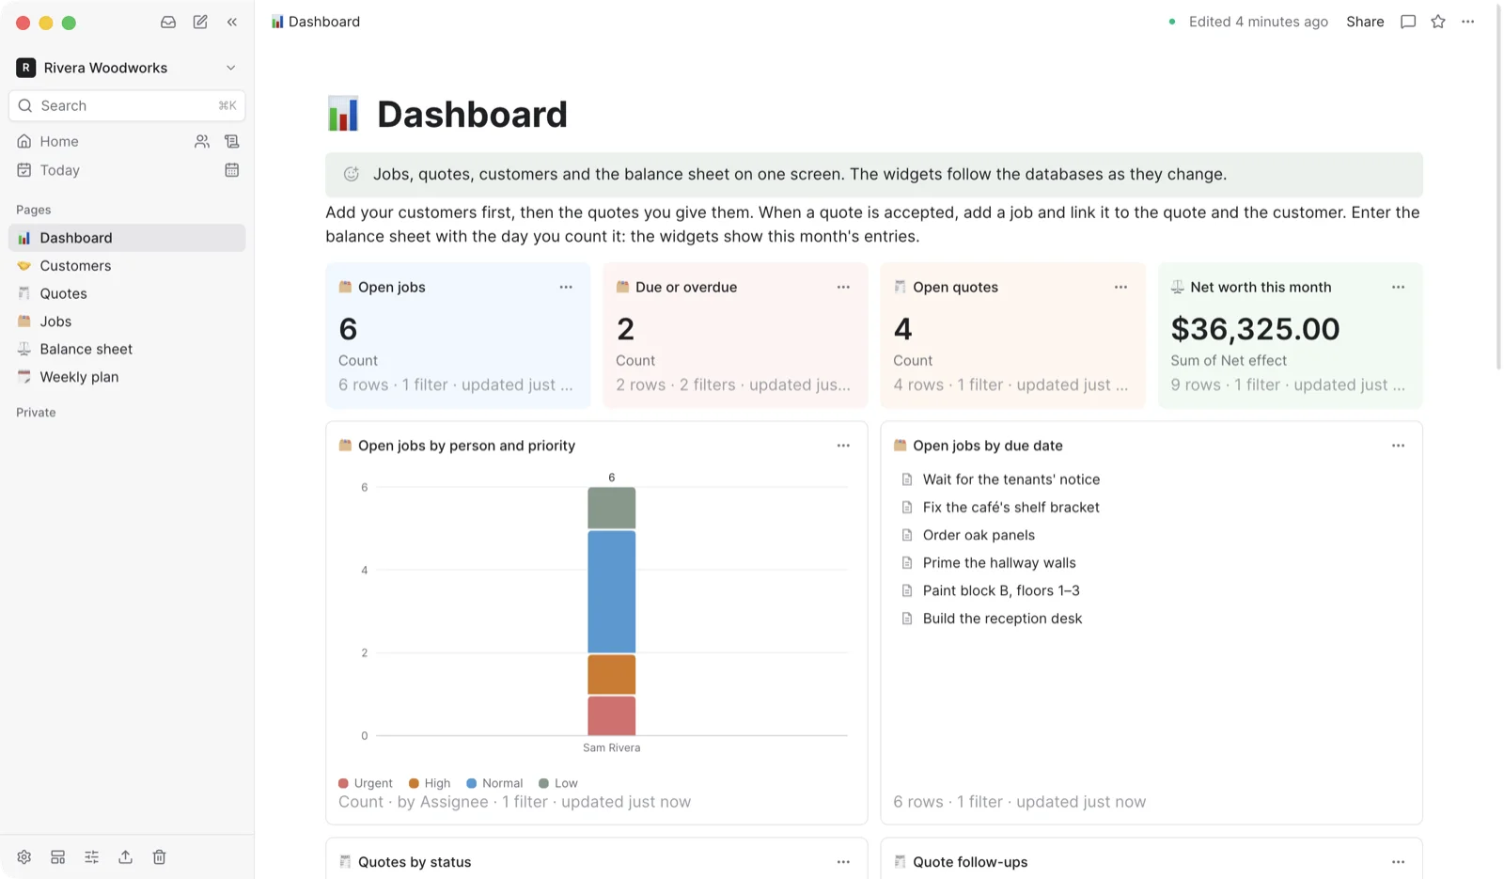Image resolution: width=1504 pixels, height=879 pixels.
Task: Open Net worth this month widget menu
Action: [1399, 287]
